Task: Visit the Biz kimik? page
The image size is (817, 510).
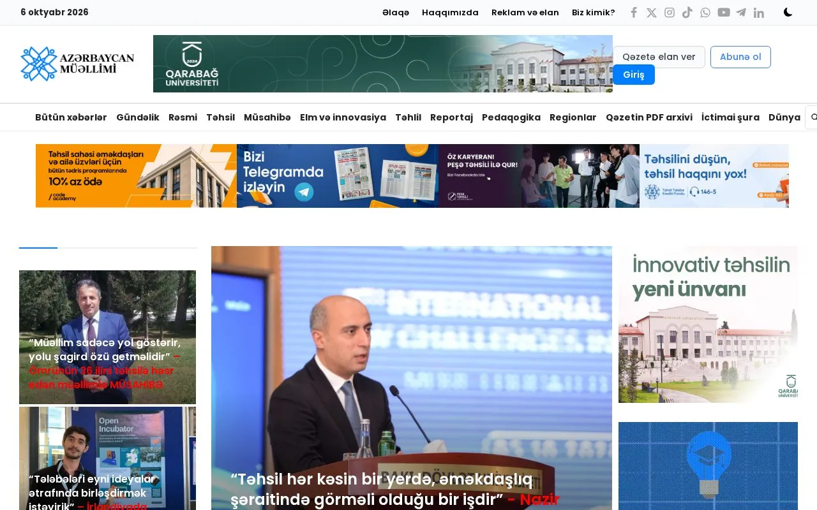Action: [594, 13]
